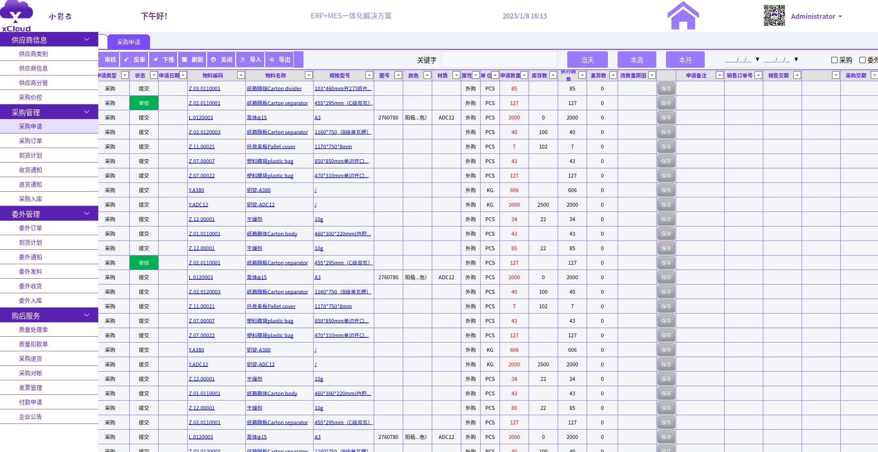The width and height of the screenshot is (878, 452).
Task: Open the start date picker arrow
Action: coord(757,60)
